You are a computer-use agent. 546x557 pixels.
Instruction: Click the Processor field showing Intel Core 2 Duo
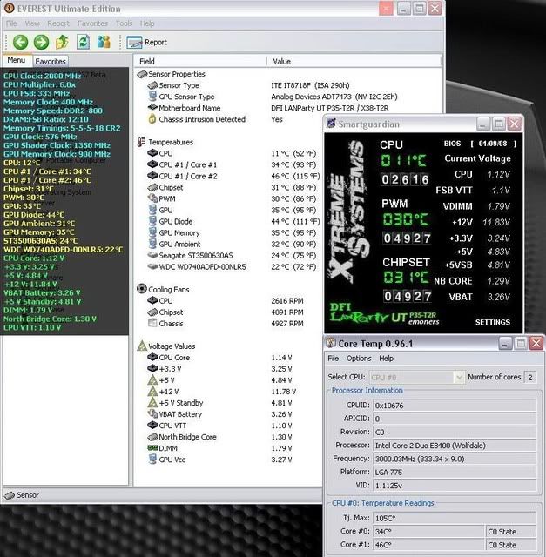pos(455,446)
